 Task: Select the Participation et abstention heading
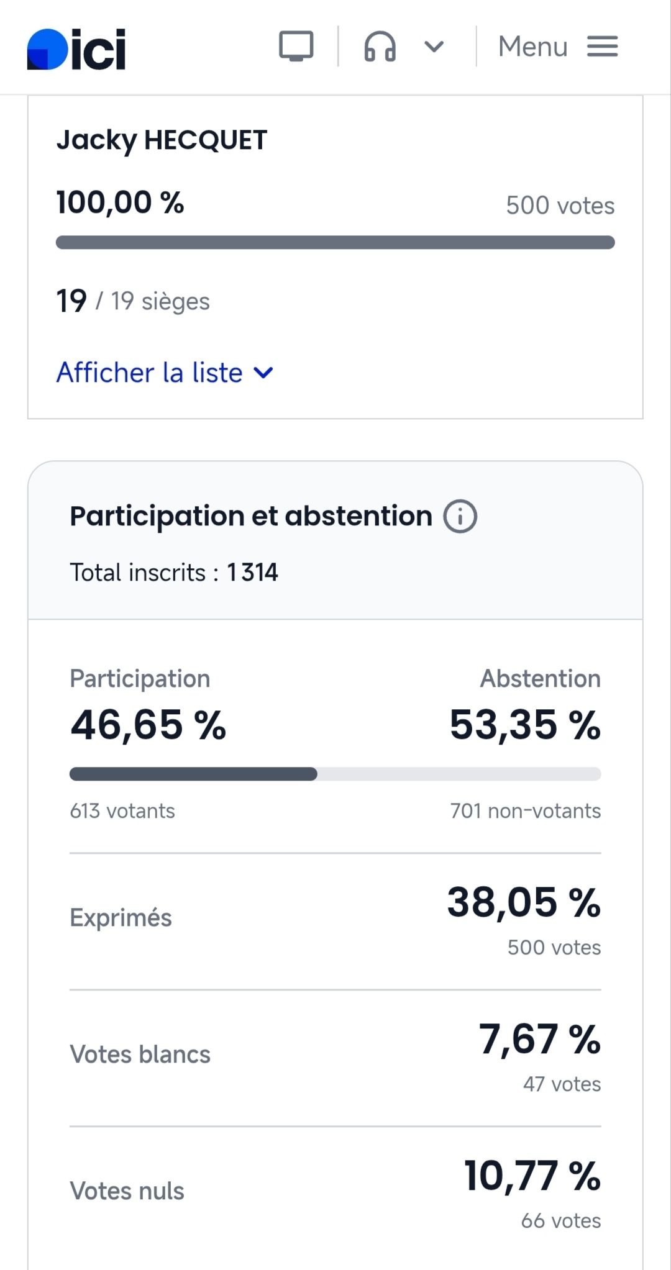250,516
